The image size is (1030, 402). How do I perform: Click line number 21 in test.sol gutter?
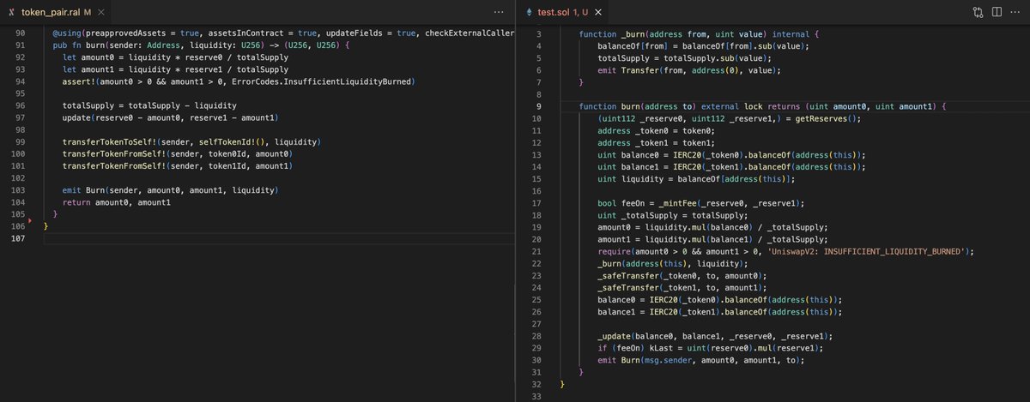(x=536, y=251)
